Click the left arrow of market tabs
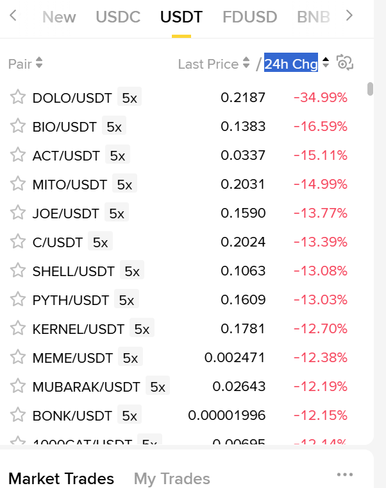This screenshot has height=488, width=386. point(13,15)
